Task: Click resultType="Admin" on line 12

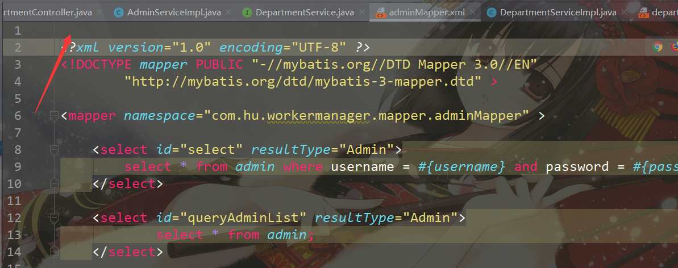Action: [x=386, y=218]
